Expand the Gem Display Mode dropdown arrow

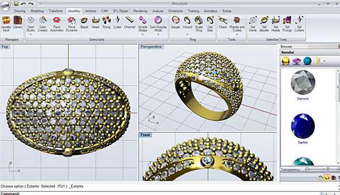(x=158, y=35)
